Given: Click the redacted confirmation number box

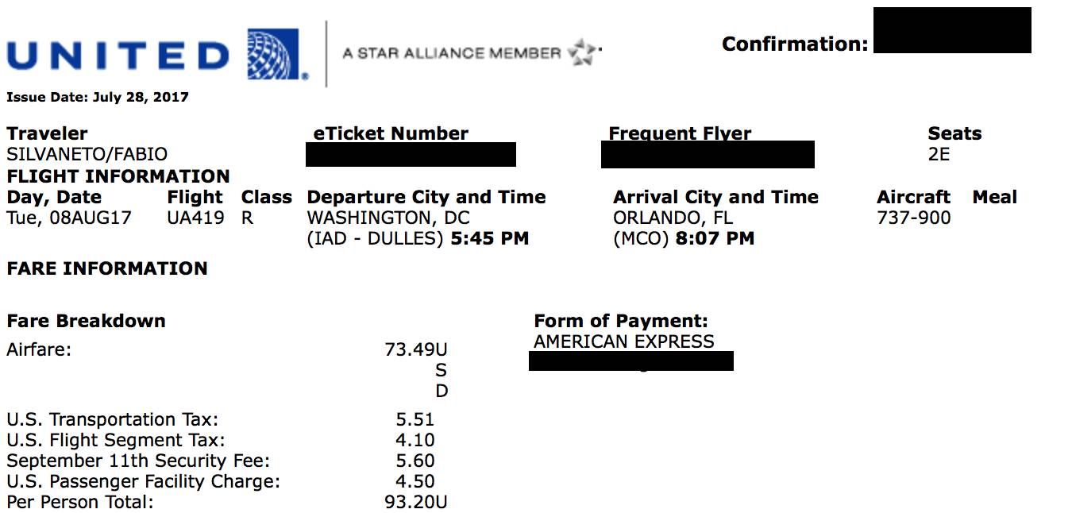Looking at the screenshot, I should 952,30.
